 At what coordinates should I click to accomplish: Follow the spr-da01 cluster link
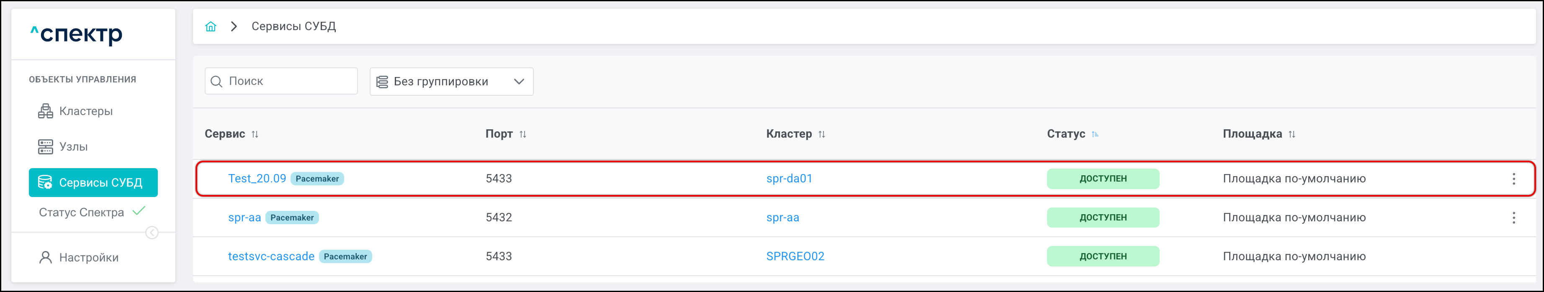point(789,178)
